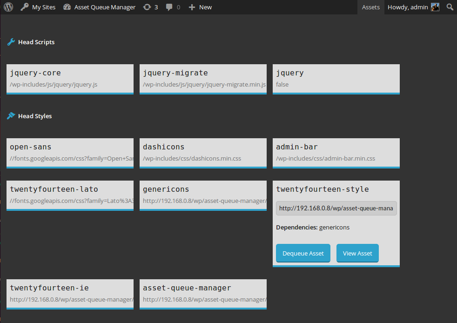Open the My Sites menu
This screenshot has width=457, height=323.
click(x=38, y=7)
